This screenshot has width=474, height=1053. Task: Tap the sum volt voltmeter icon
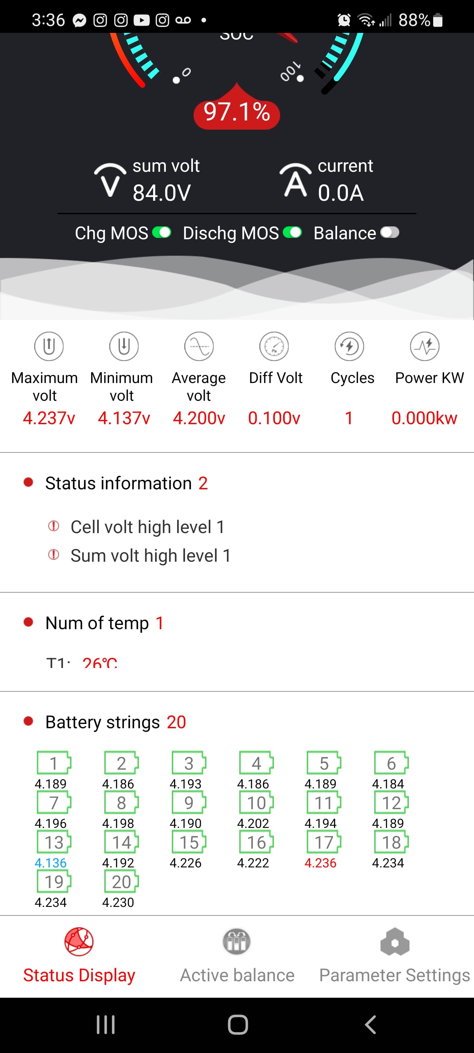point(110,181)
